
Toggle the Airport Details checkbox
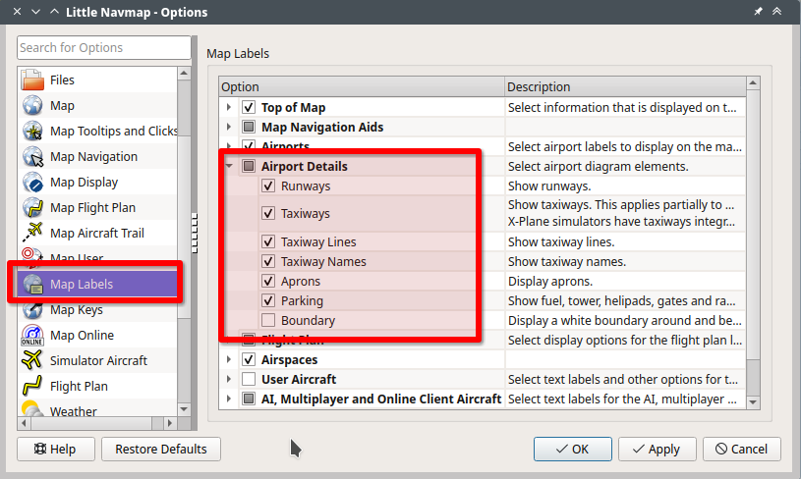[249, 166]
